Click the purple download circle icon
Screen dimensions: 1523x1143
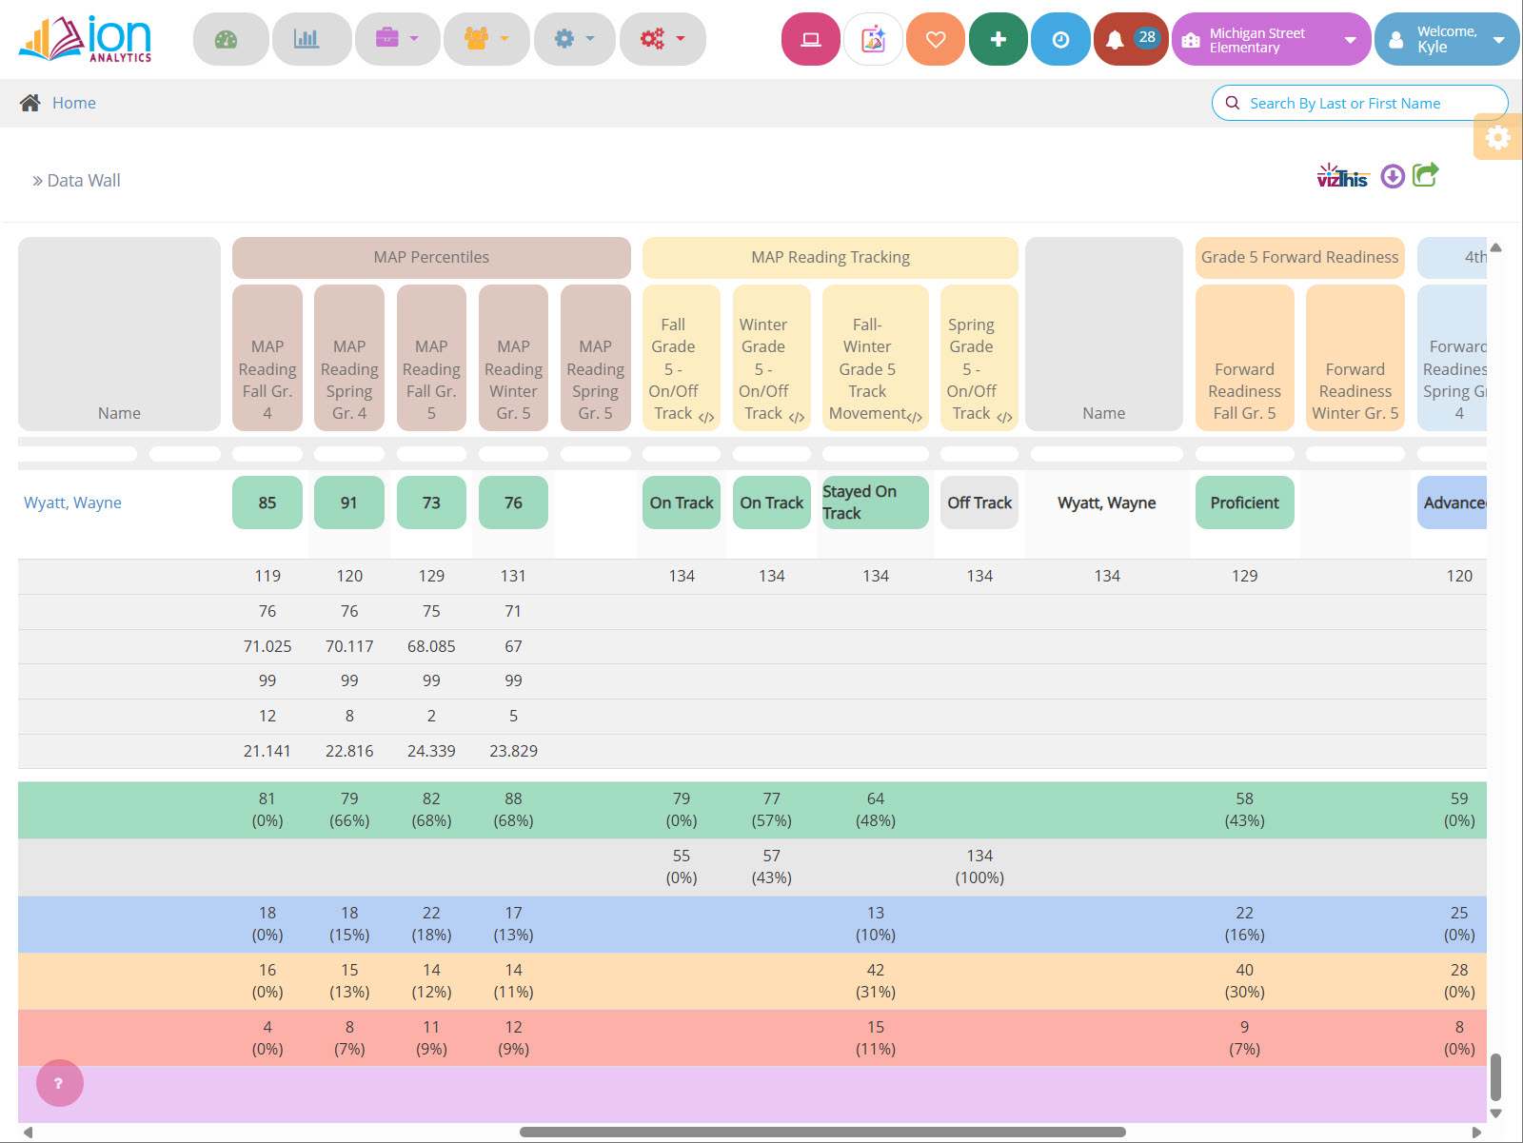(1393, 176)
